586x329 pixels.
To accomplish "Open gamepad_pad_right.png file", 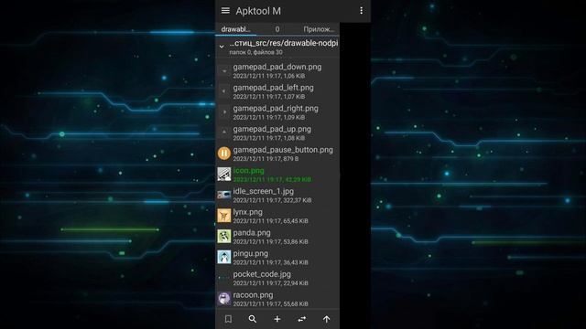I will pos(277,111).
